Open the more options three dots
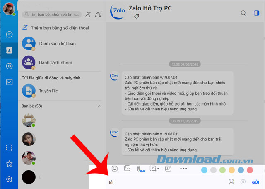The image size is (265, 189). point(183,169)
